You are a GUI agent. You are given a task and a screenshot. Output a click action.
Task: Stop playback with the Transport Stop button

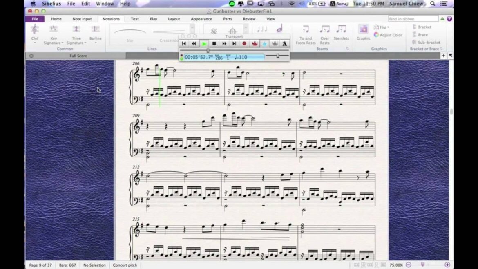pyautogui.click(x=214, y=43)
